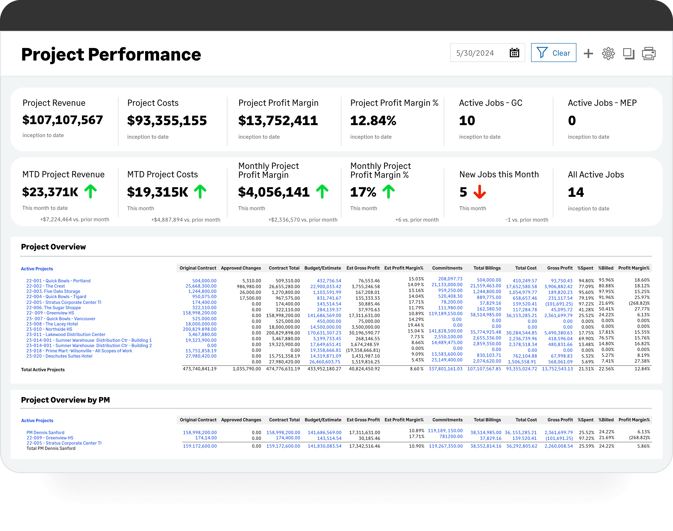Click total gross profit 13,752,543.13
Screen dimensions: 673x531
(x=558, y=369)
